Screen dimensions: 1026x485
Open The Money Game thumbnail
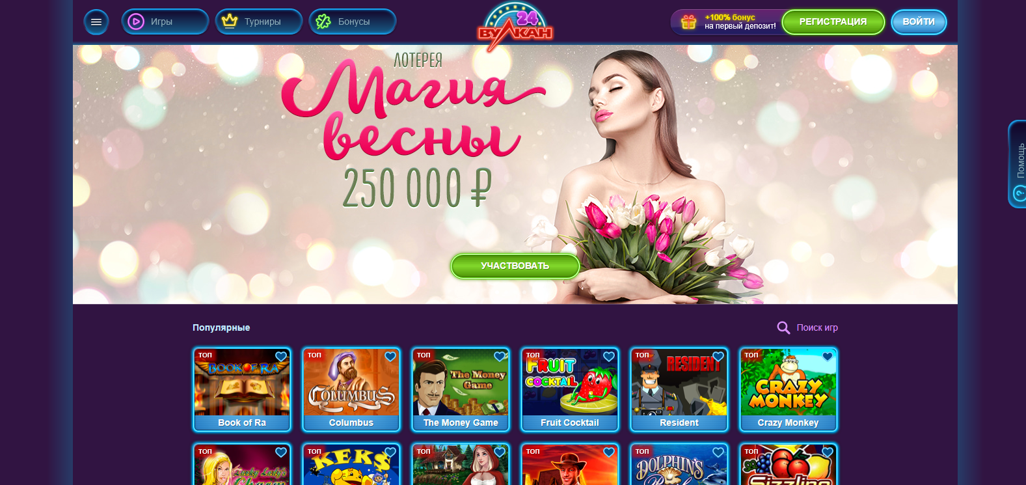coord(461,389)
